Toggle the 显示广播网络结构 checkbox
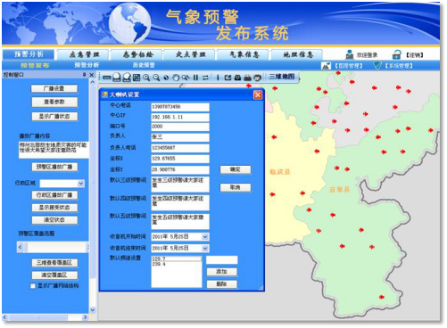The height and width of the screenshot is (328, 447). 33,286
